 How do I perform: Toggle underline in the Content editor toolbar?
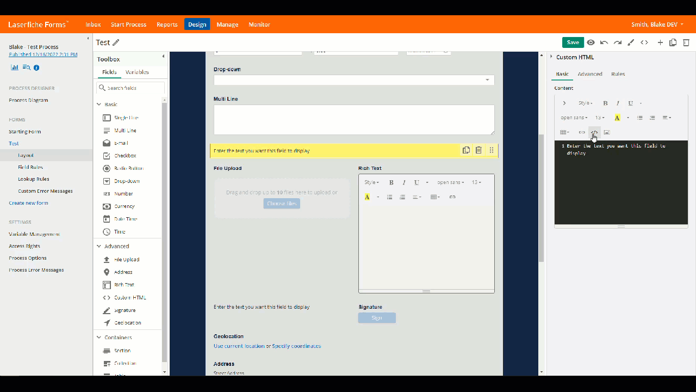[x=630, y=103]
